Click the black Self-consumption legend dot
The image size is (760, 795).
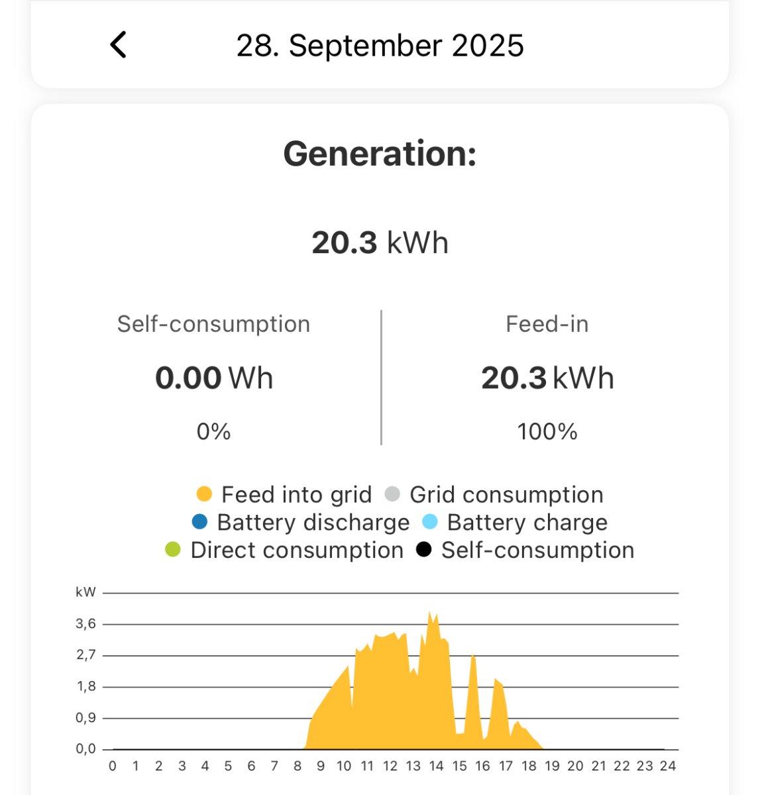pyautogui.click(x=423, y=550)
